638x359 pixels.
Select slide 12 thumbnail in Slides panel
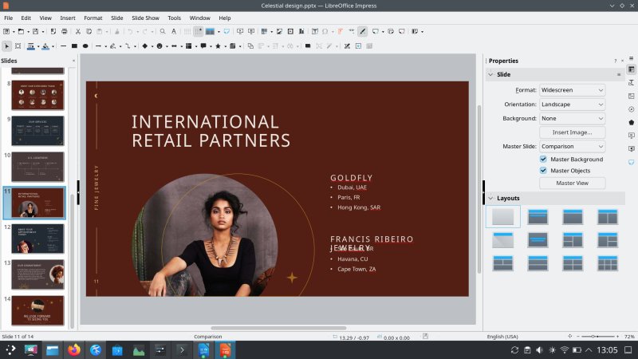(x=37, y=239)
